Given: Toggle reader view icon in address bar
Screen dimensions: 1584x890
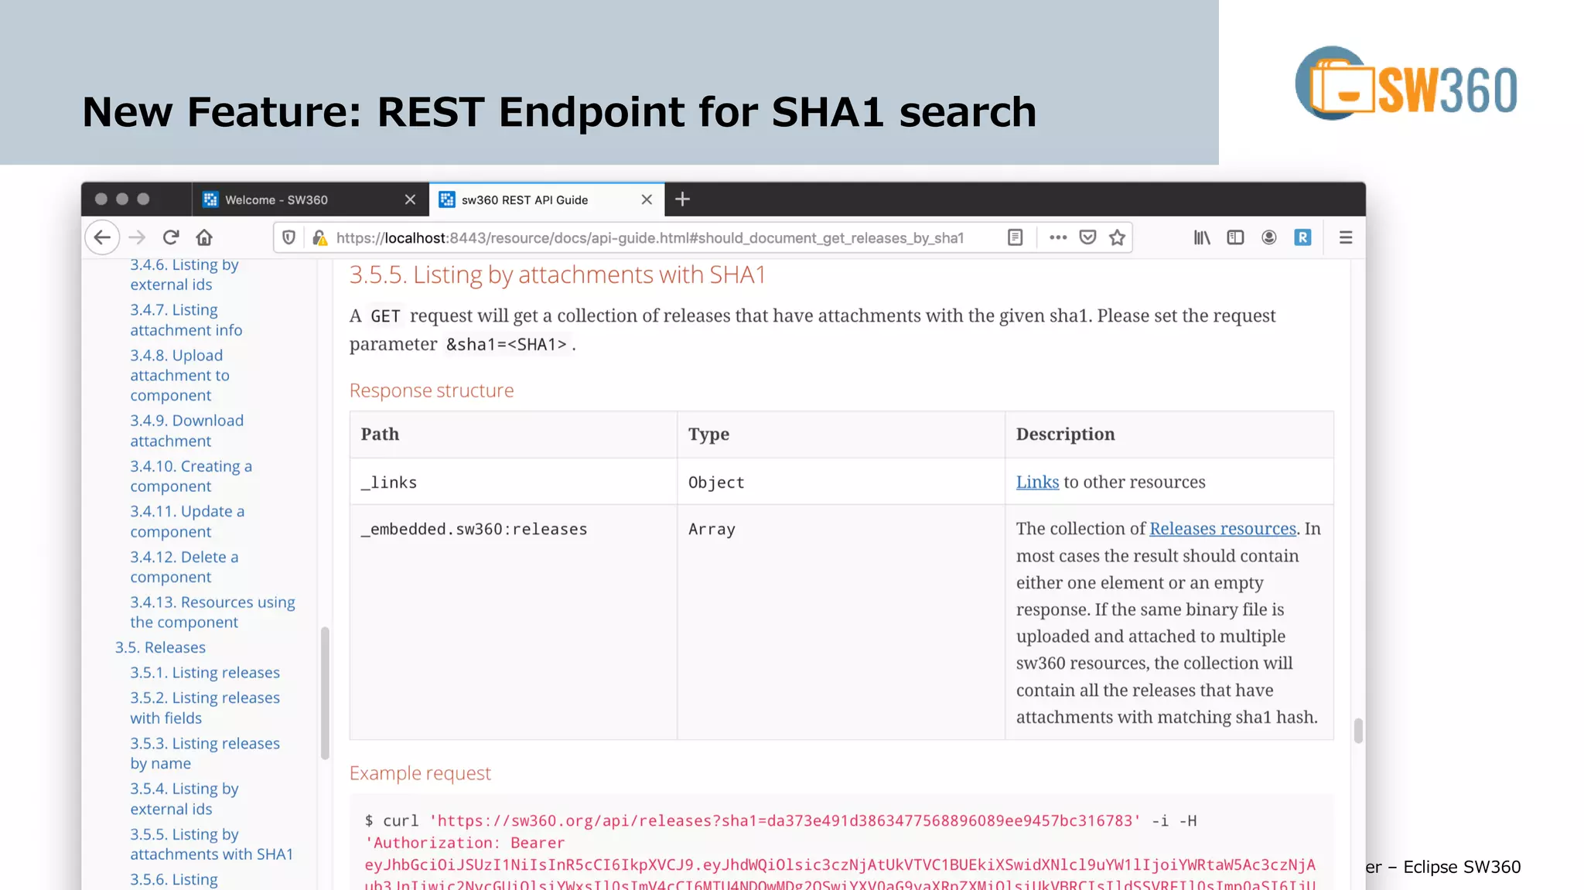Looking at the screenshot, I should pyautogui.click(x=1016, y=237).
